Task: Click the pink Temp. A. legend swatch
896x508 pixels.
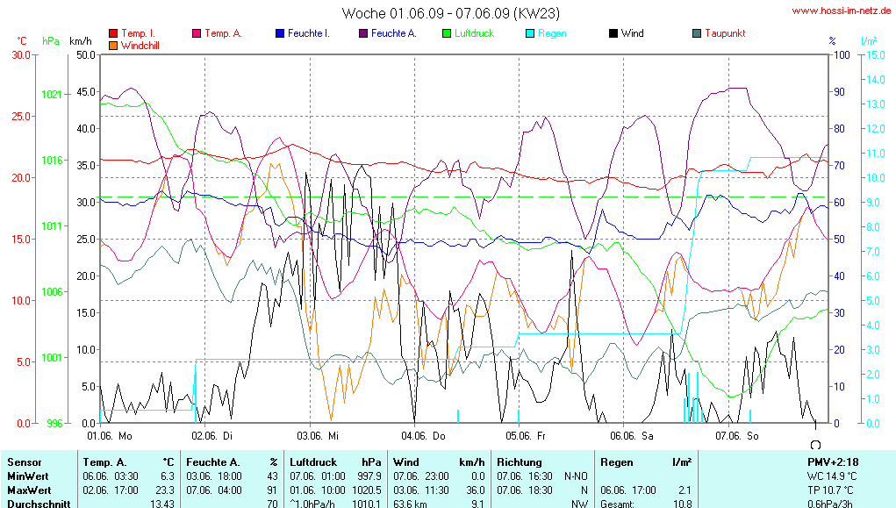Action: 197,33
